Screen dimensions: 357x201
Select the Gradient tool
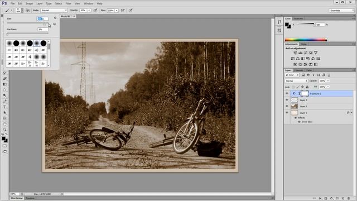click(4, 84)
